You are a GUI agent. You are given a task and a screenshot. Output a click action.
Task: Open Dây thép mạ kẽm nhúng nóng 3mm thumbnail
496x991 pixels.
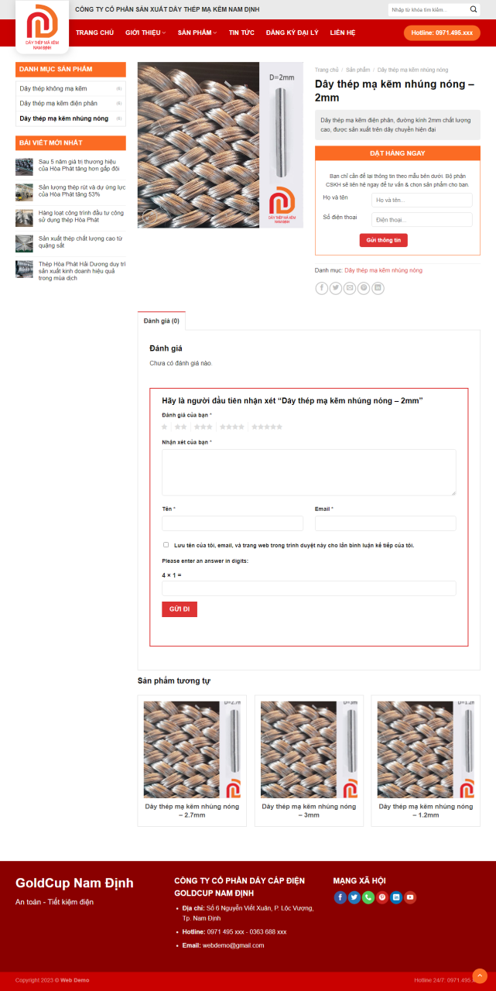[x=309, y=749]
